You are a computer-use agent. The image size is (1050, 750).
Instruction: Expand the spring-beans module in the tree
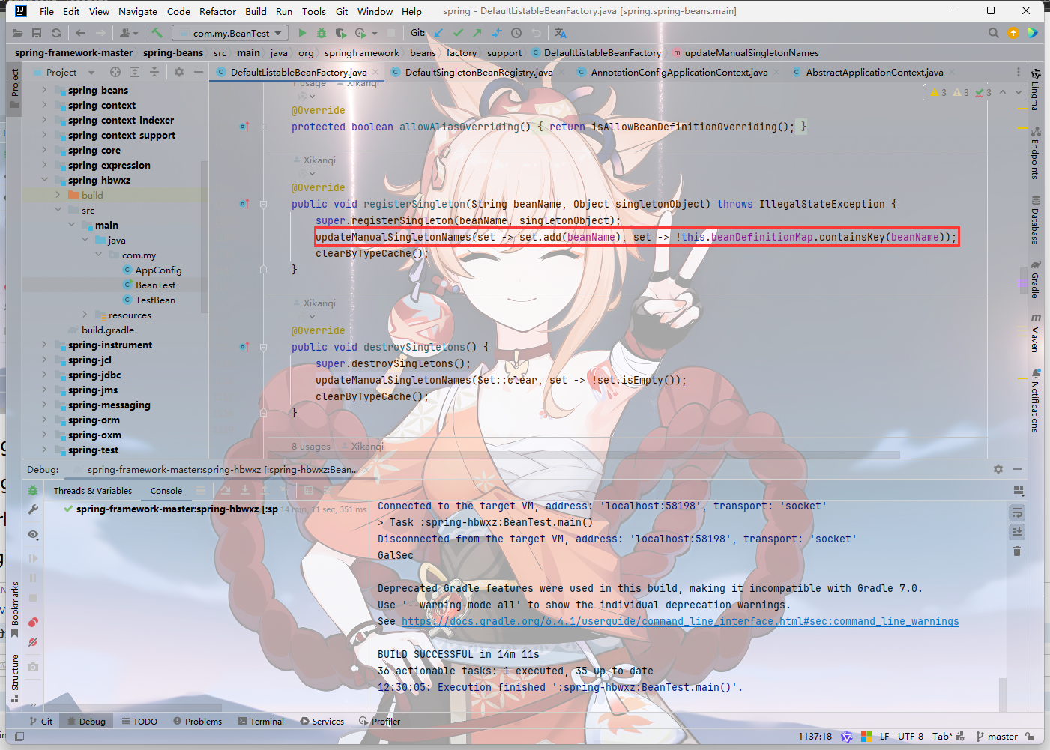44,90
